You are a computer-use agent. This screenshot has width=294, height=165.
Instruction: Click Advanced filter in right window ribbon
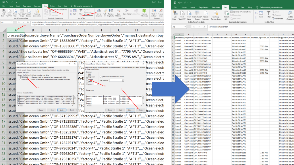[278, 19]
